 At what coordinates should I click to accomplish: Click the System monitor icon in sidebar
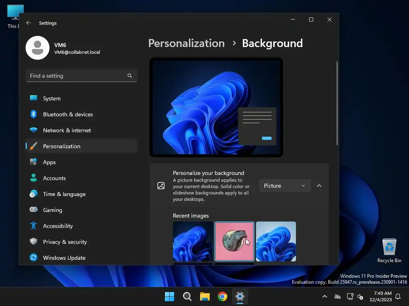[x=34, y=98]
